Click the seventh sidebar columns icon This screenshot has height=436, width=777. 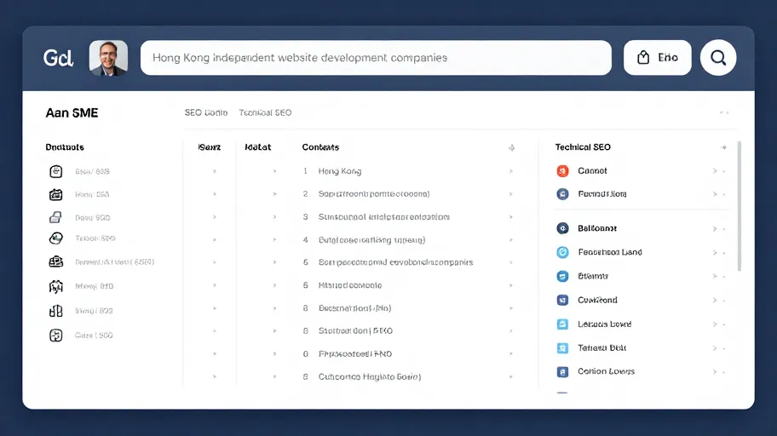(56, 311)
